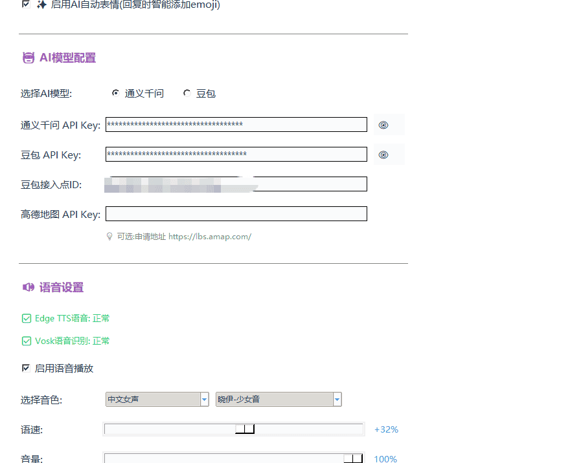Click the lightbulb hint icon below 高德地图 field
Viewport: 570px width, 463px height.
pyautogui.click(x=109, y=236)
